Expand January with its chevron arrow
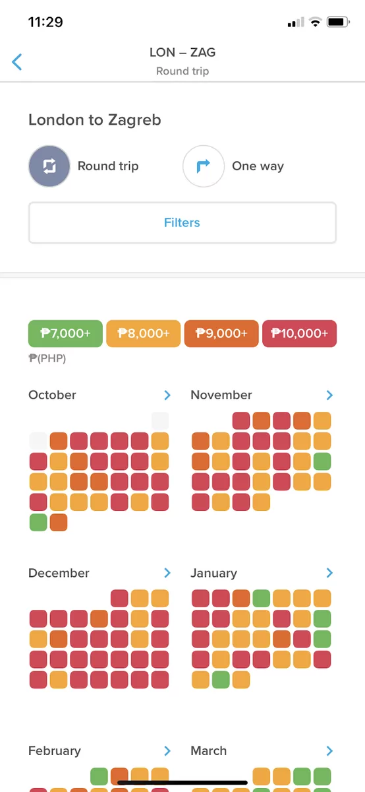The image size is (365, 792). click(x=329, y=573)
